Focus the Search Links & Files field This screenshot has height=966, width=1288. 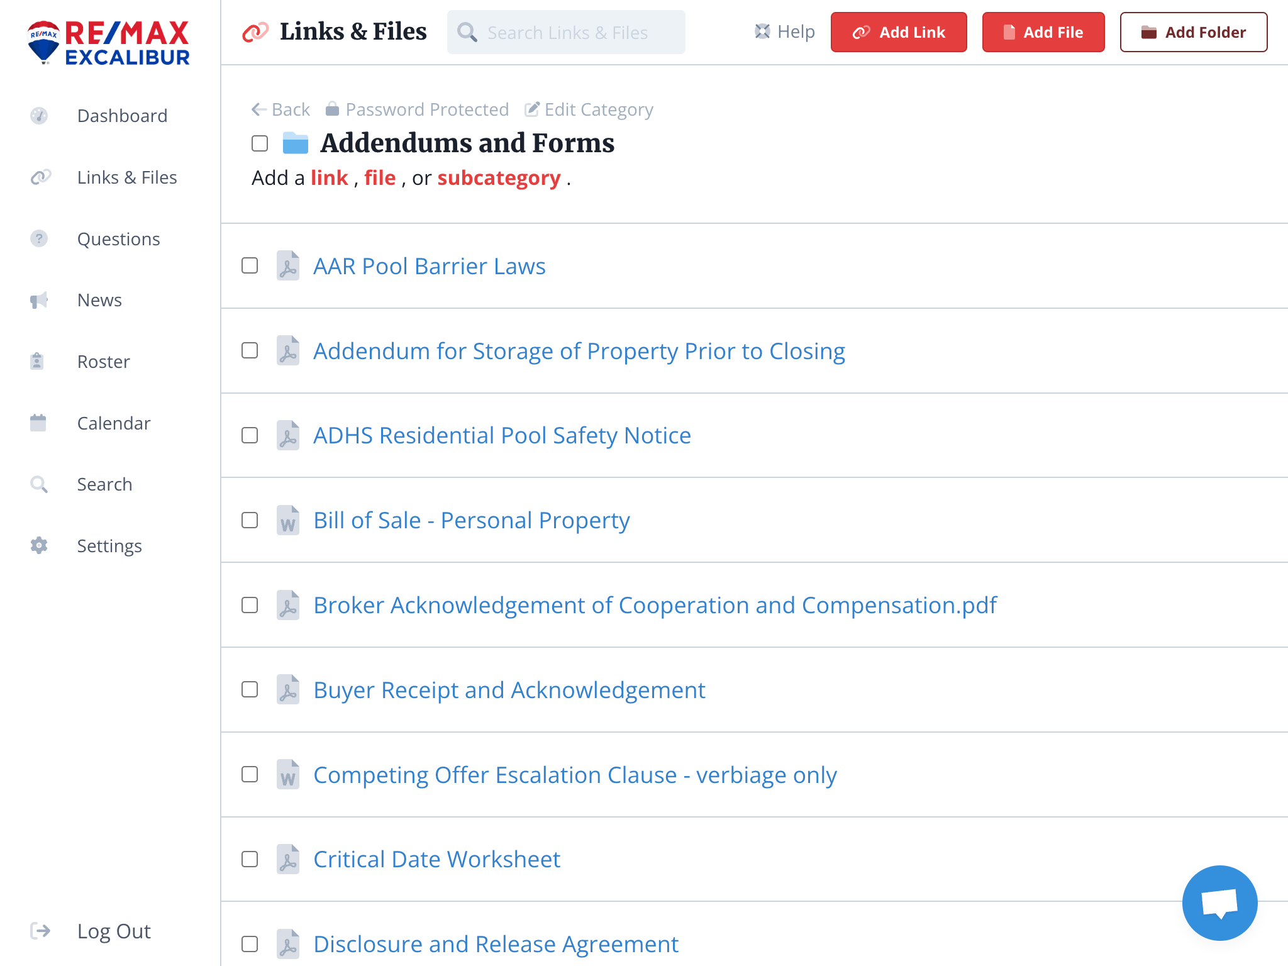click(x=566, y=32)
